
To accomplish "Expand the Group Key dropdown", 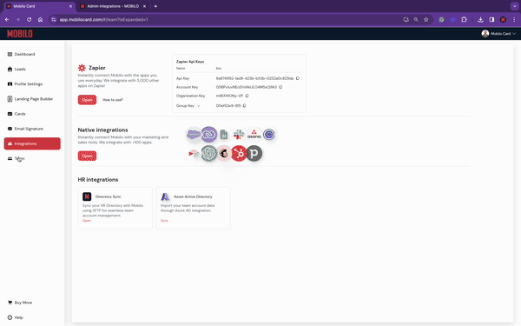I will point(198,106).
